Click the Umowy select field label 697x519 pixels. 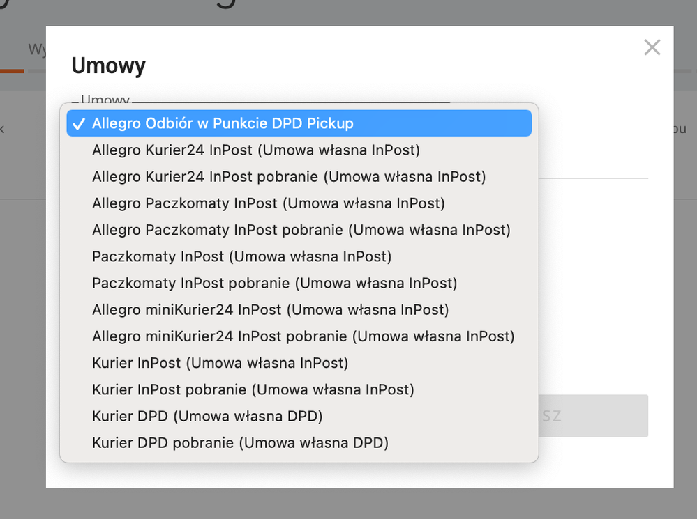pyautogui.click(x=105, y=99)
